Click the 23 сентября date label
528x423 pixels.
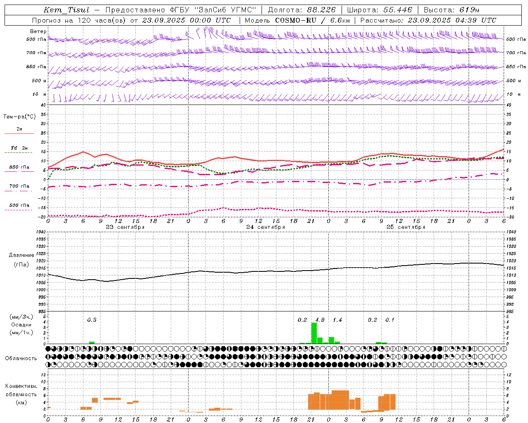click(x=125, y=227)
